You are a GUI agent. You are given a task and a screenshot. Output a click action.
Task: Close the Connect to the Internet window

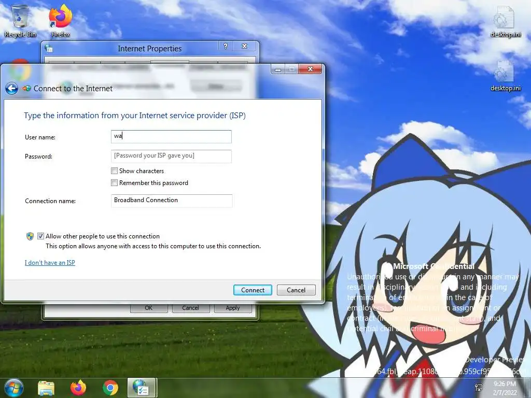coord(310,69)
